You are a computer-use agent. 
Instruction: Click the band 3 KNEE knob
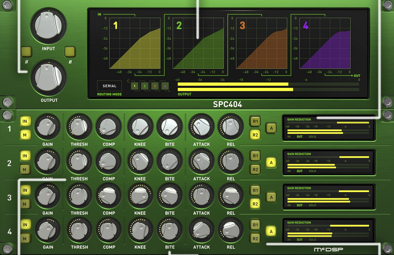click(140, 196)
